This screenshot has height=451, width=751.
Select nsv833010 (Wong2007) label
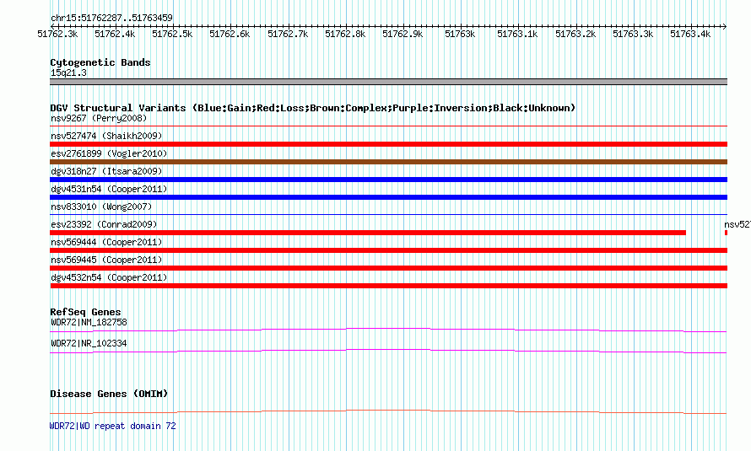[101, 207]
